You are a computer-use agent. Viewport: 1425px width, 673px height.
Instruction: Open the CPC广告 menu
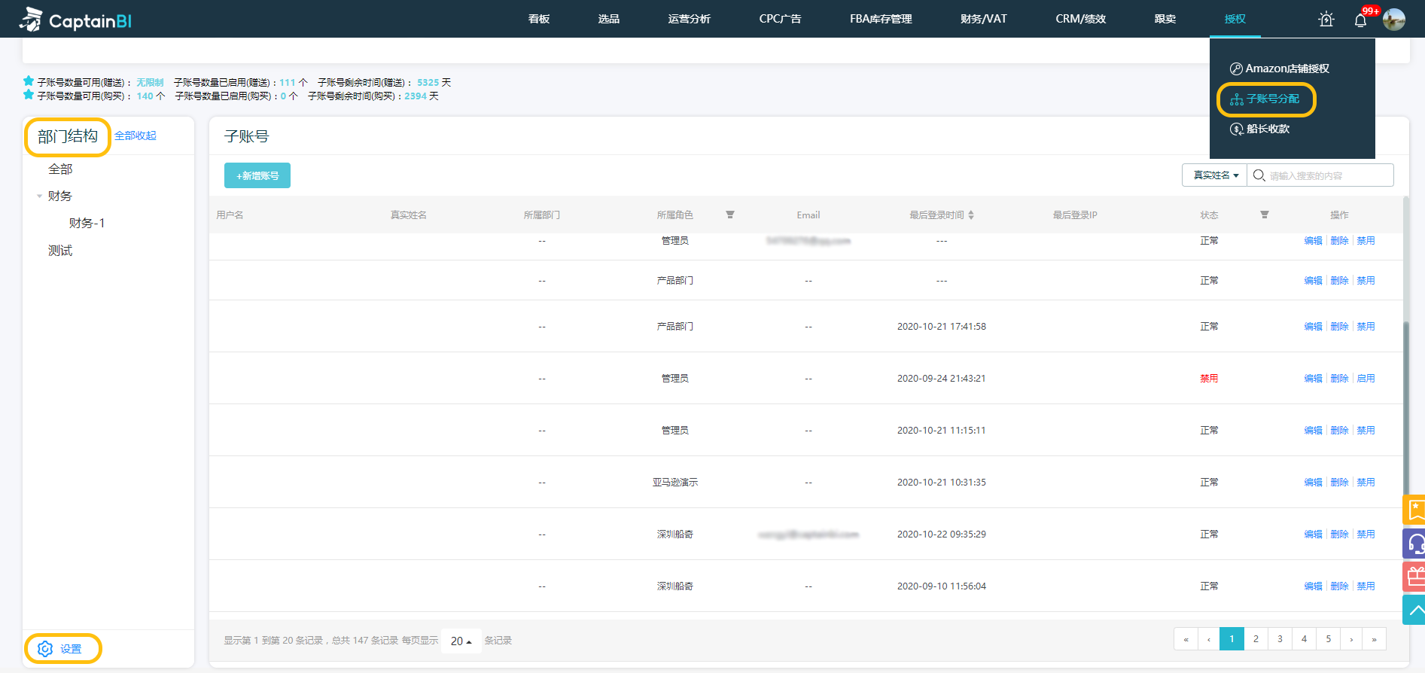coord(780,19)
